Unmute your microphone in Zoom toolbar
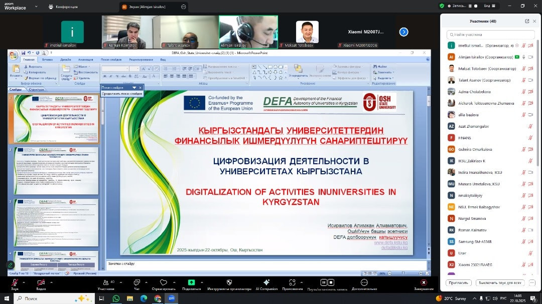Viewport: 542px width, 304px height. click(x=15, y=283)
